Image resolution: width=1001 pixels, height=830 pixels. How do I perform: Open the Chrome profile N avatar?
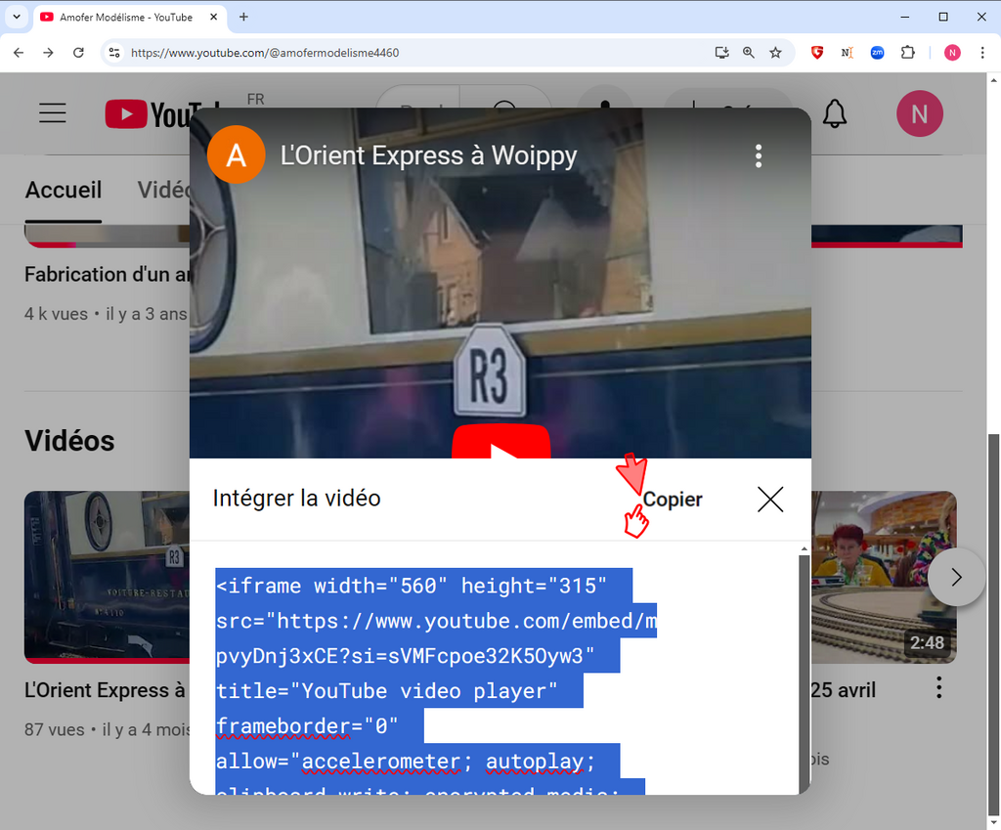click(952, 53)
